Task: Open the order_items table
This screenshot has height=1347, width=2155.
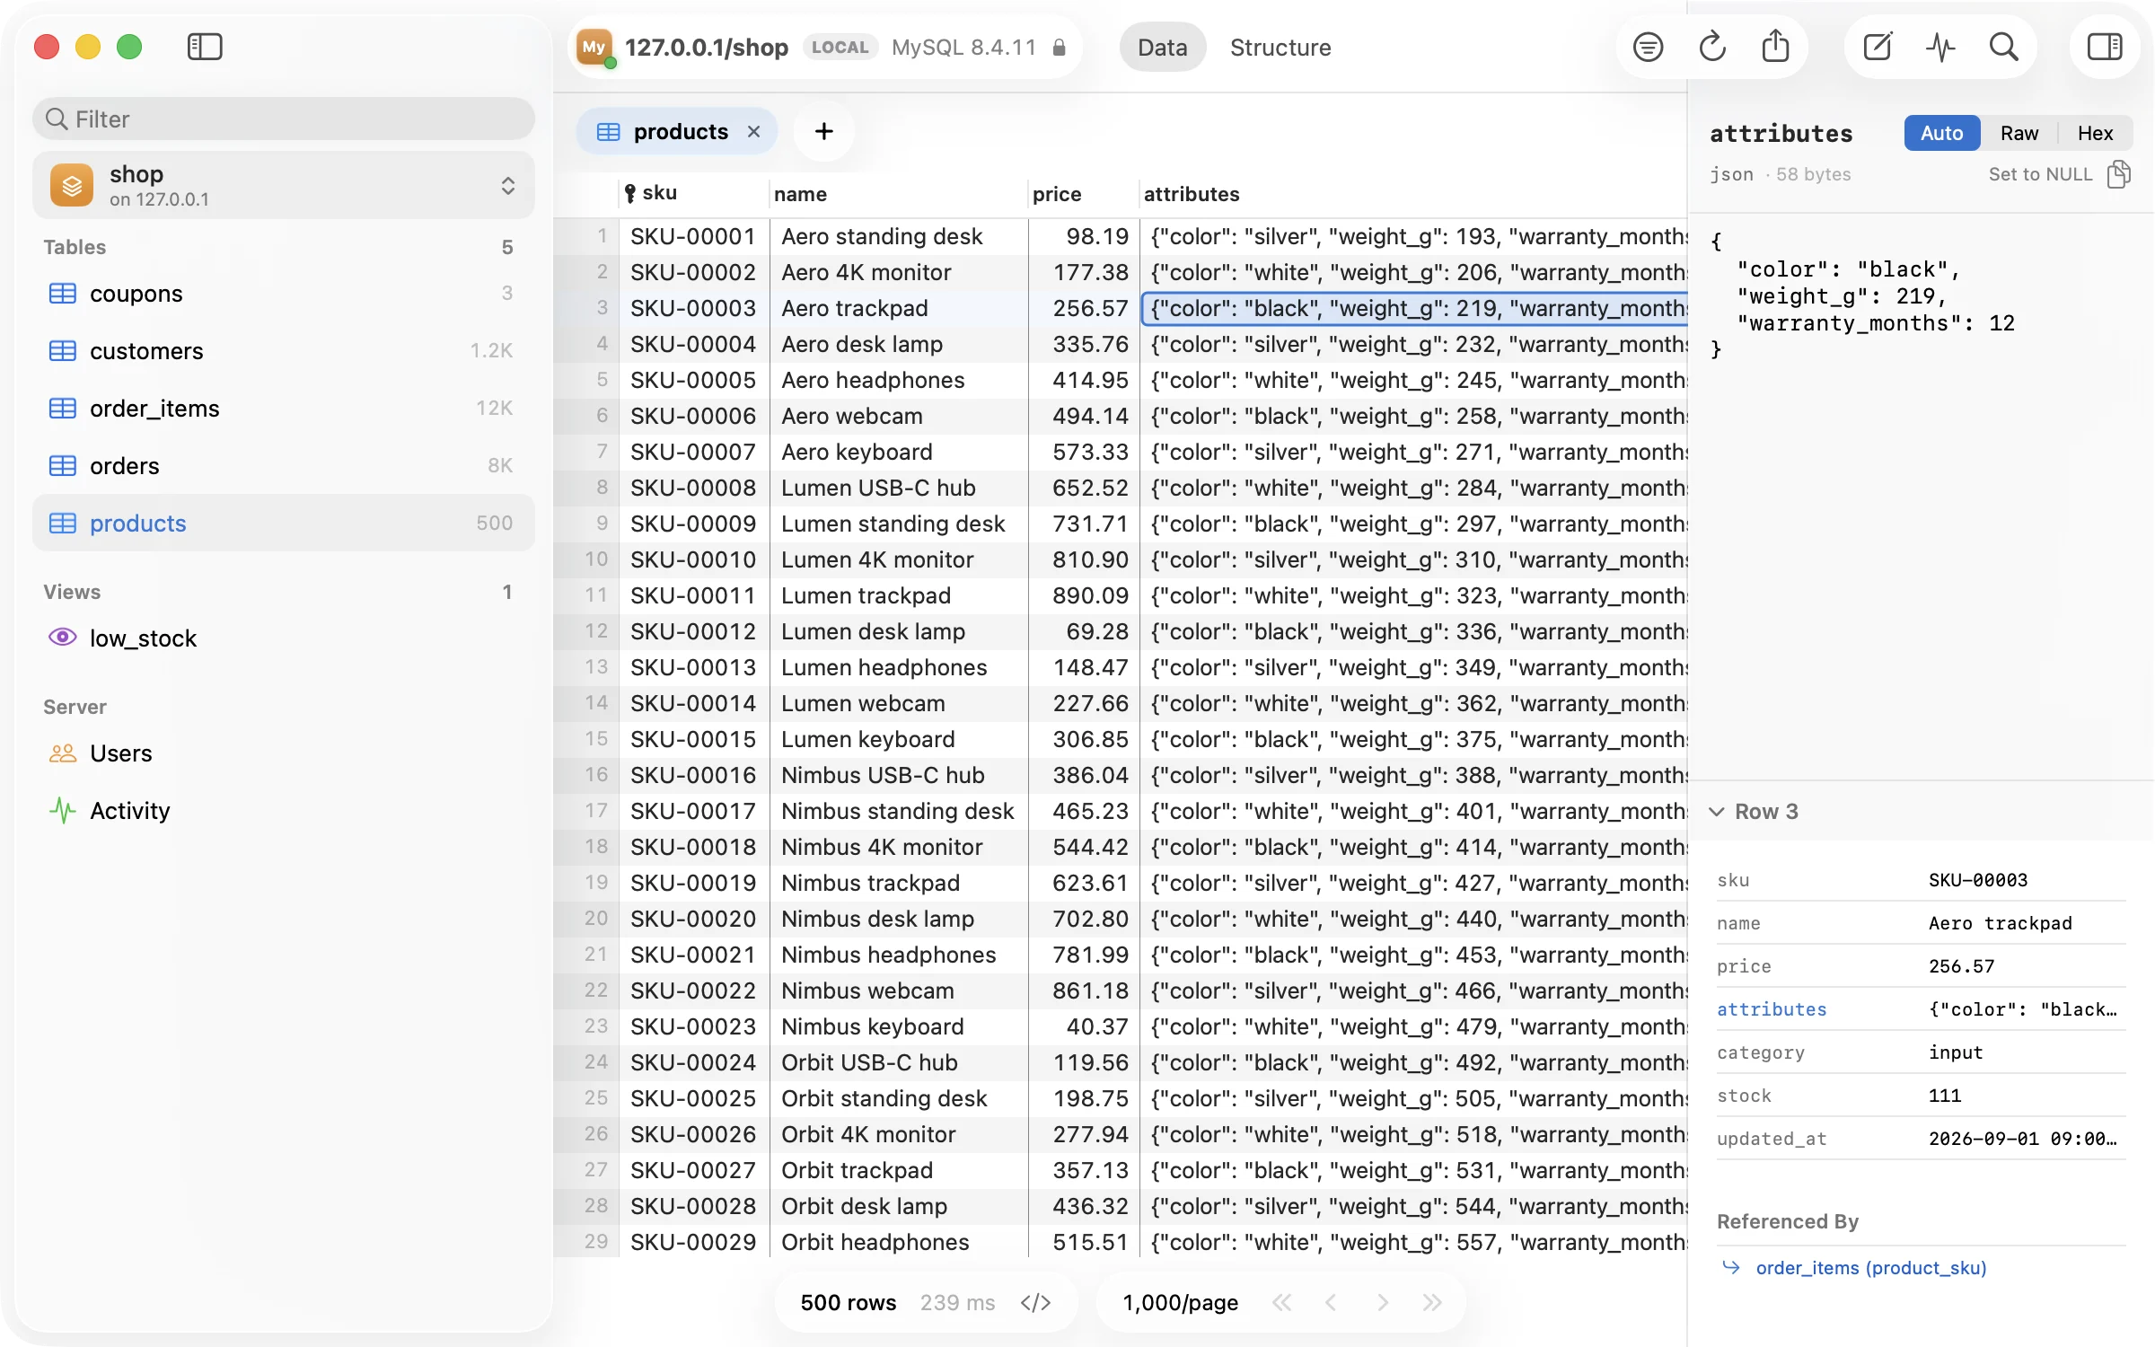Action: pyautogui.click(x=284, y=408)
